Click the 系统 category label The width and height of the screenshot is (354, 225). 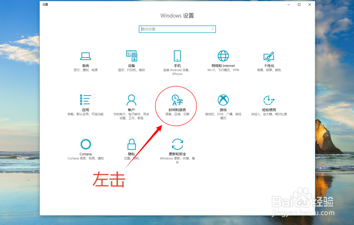86,66
